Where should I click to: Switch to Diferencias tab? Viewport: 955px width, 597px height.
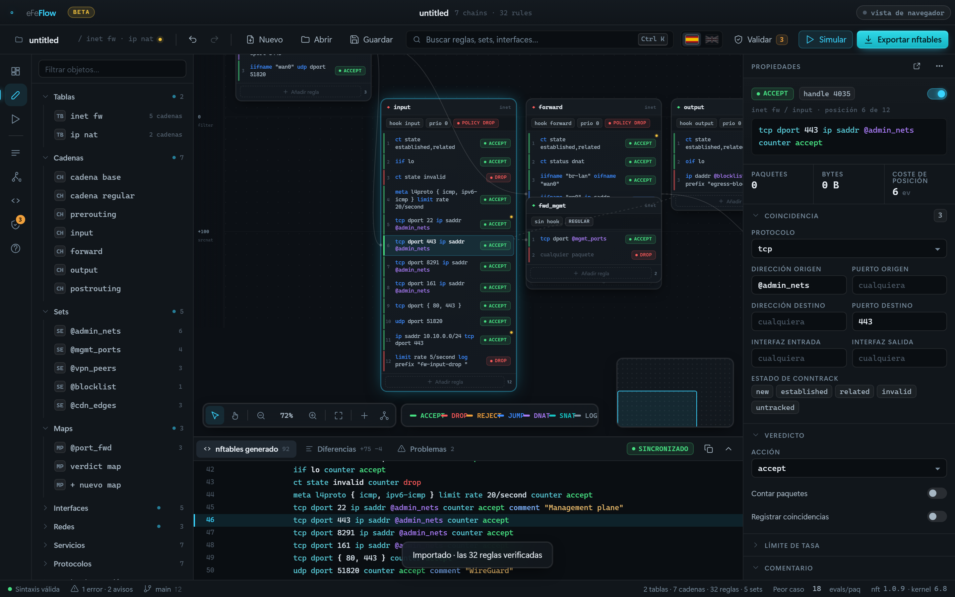coord(344,449)
